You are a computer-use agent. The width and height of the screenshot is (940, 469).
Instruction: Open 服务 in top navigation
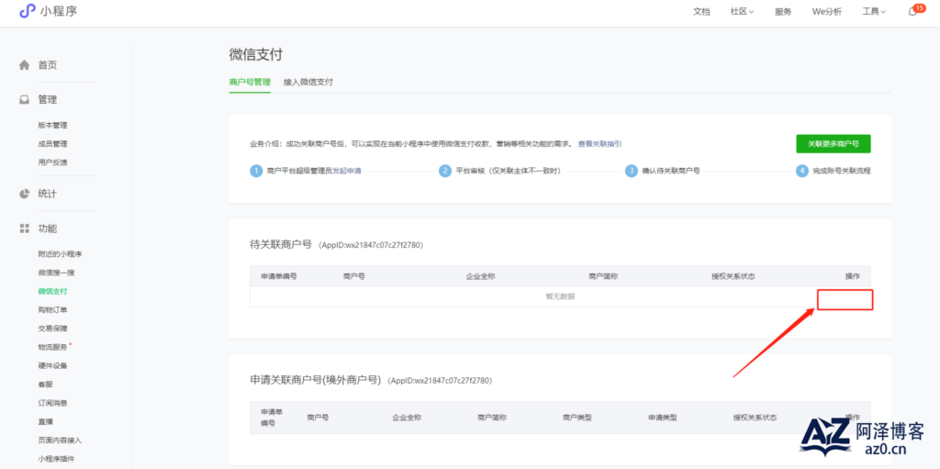783,11
